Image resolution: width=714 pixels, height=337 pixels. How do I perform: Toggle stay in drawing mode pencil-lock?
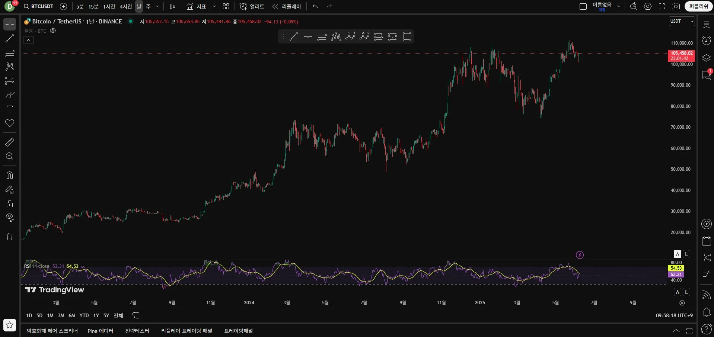[10, 189]
